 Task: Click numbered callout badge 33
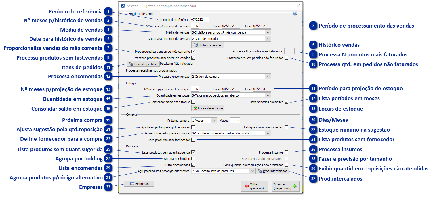(108, 187)
